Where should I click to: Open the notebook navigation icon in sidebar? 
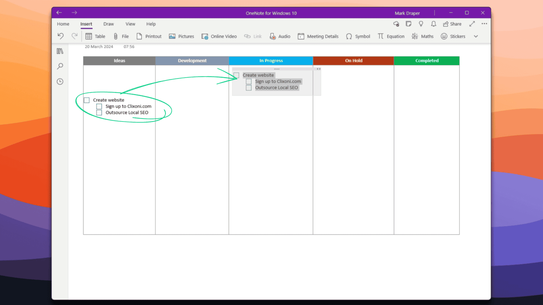point(60,51)
